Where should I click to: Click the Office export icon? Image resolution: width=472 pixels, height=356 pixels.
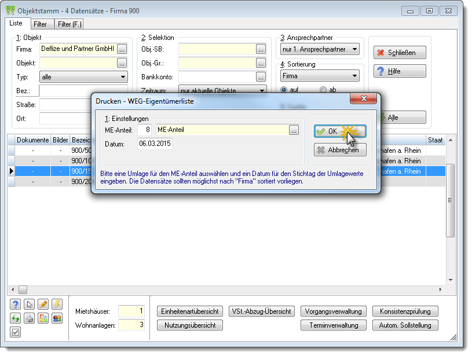click(43, 318)
